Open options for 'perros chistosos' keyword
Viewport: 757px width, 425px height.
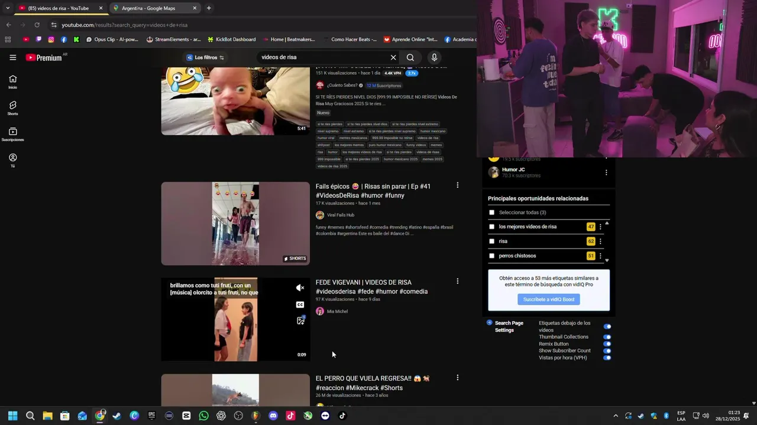point(600,256)
